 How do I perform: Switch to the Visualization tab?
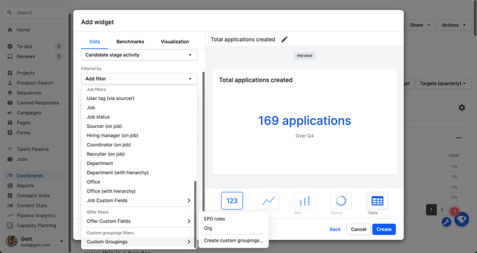pos(175,42)
